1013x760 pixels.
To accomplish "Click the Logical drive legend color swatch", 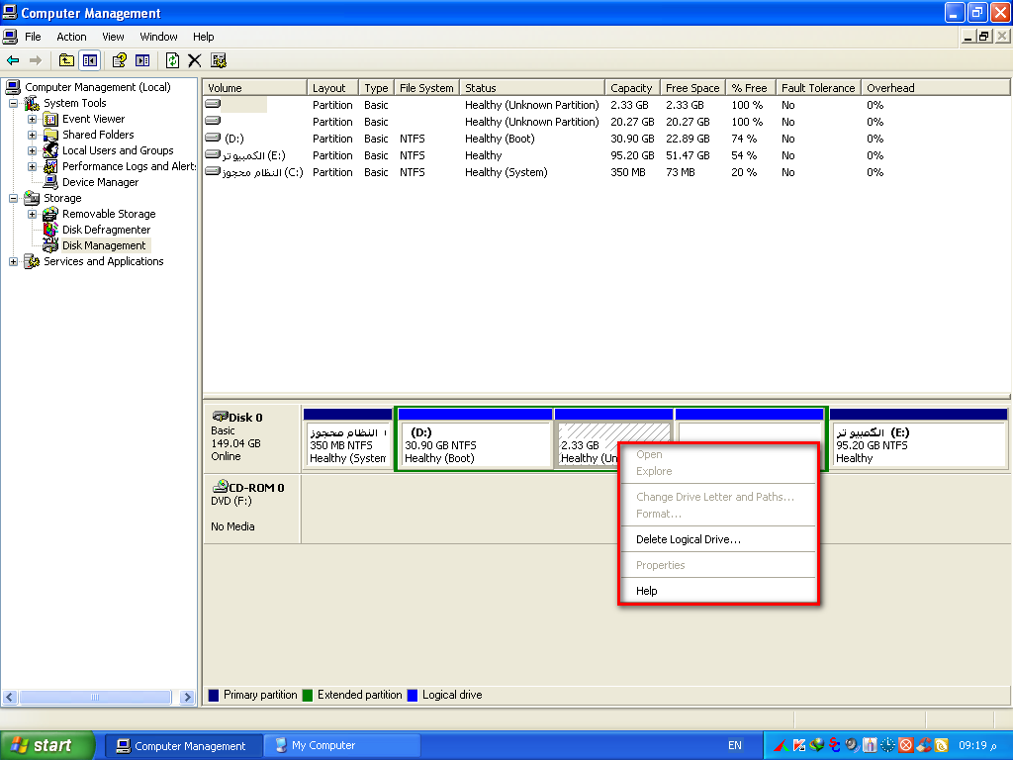I will 413,696.
